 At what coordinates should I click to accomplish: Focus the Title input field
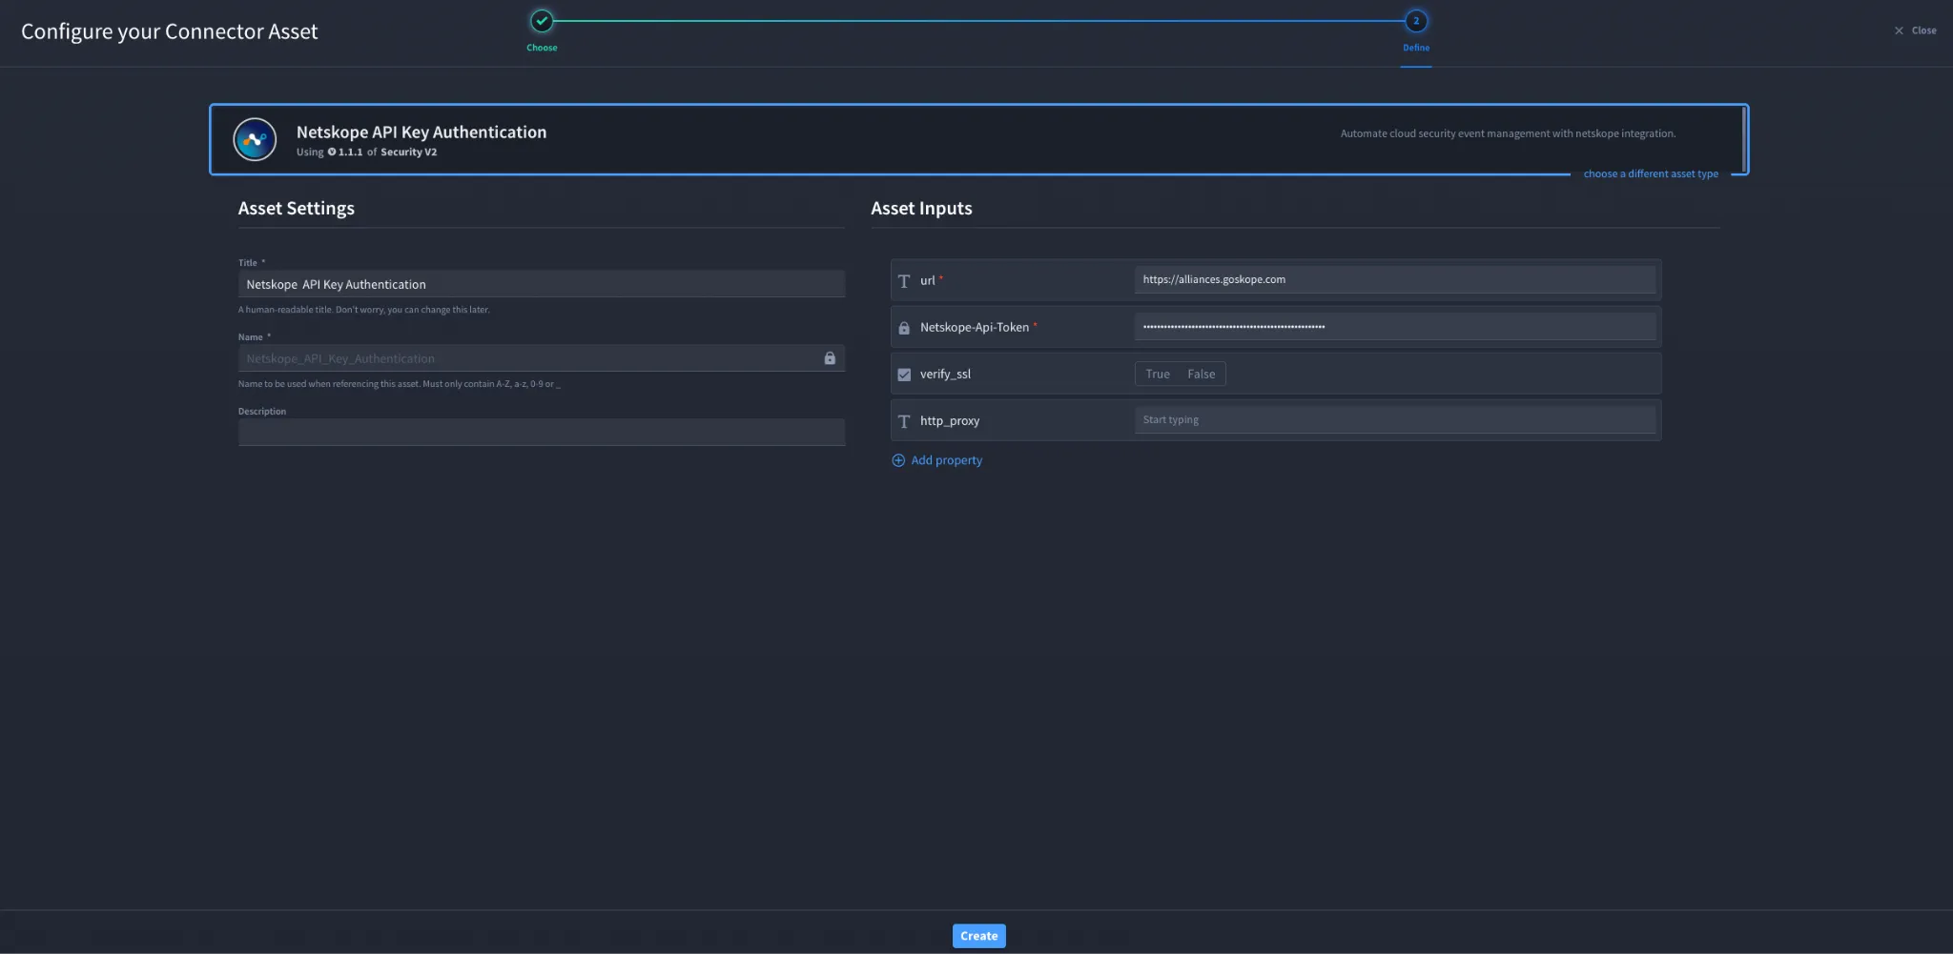coord(542,284)
